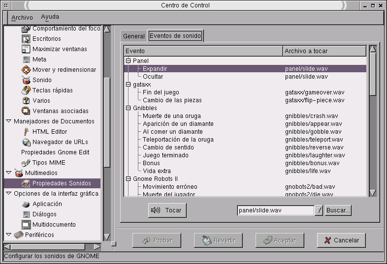Click the Tipos MIME icon
The image size is (387, 264).
click(26, 163)
